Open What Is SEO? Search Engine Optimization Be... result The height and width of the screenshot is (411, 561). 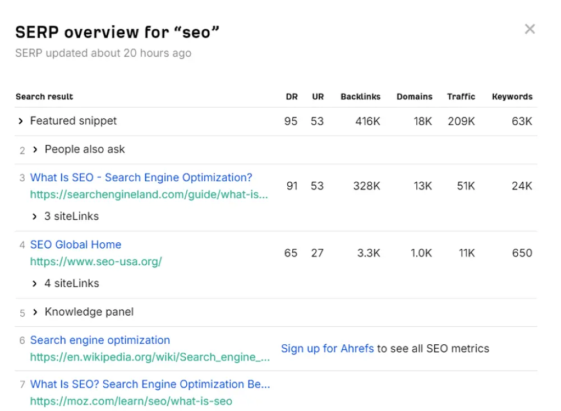pyautogui.click(x=150, y=384)
